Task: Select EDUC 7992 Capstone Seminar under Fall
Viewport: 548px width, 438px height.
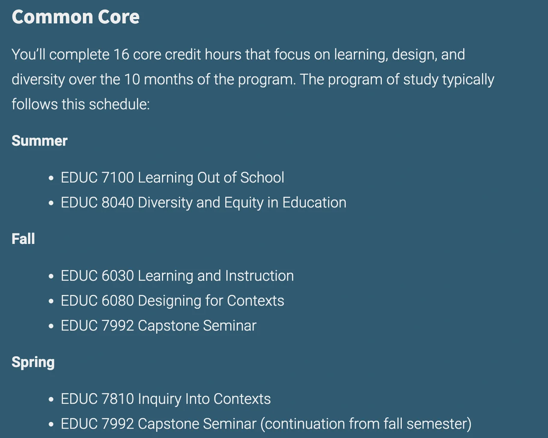Action: [158, 325]
